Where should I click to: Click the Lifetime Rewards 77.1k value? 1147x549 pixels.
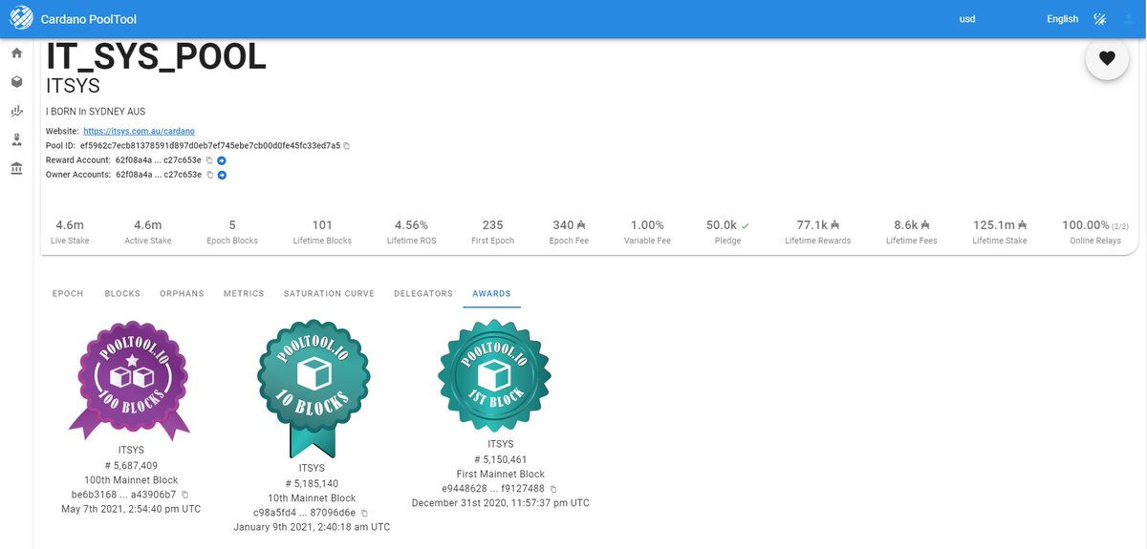click(x=817, y=225)
